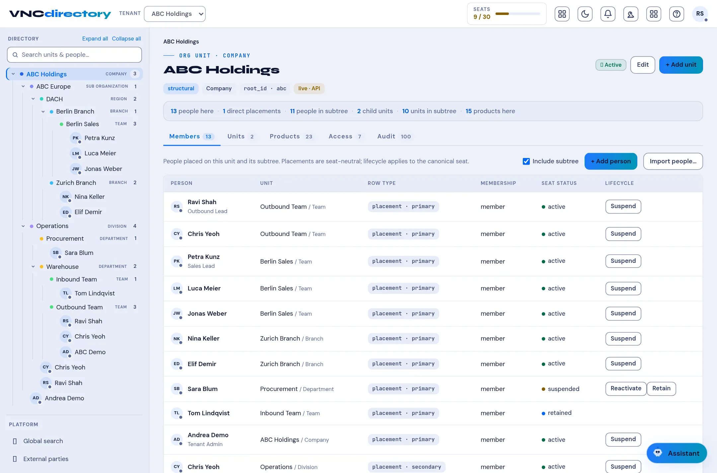Viewport: 717px width, 473px height.
Task: Open the help question-mark icon
Action: click(x=677, y=14)
